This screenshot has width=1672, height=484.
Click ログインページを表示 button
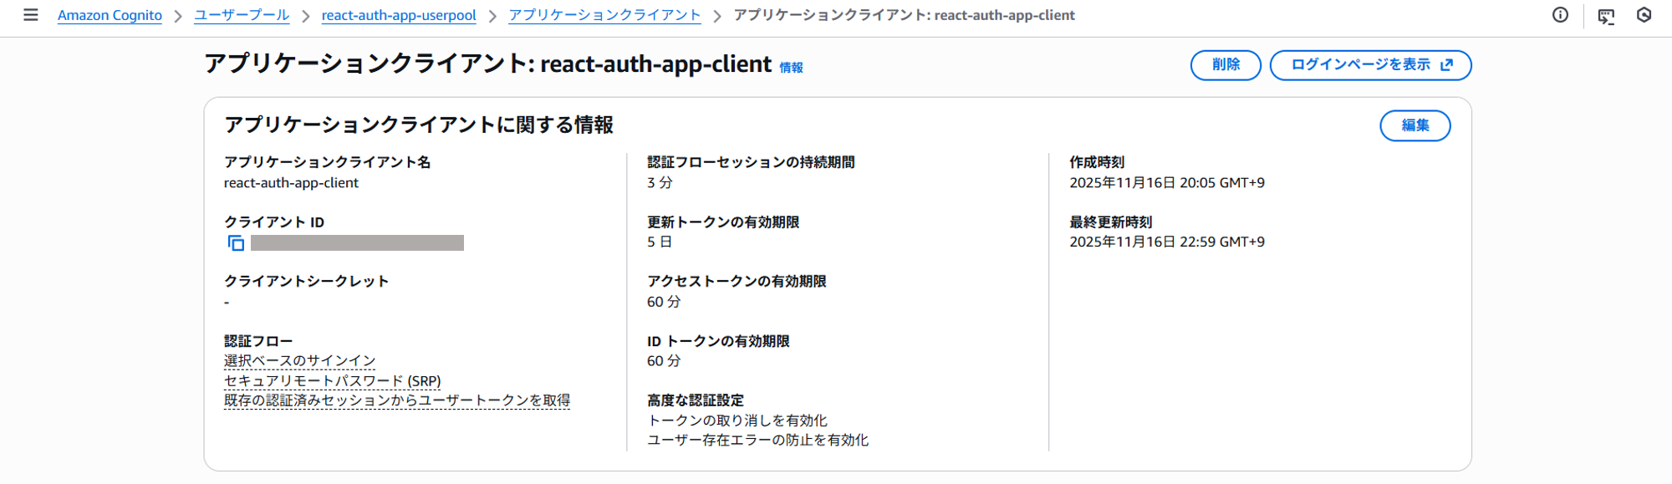point(1370,65)
